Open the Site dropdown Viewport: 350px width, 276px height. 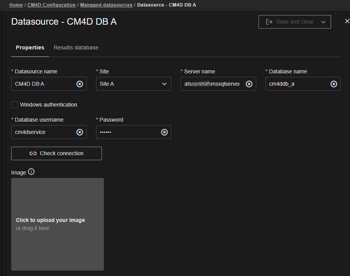tap(133, 84)
